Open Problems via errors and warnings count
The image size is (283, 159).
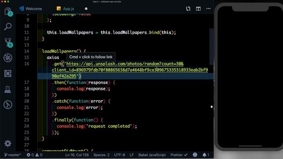[x=34, y=155]
